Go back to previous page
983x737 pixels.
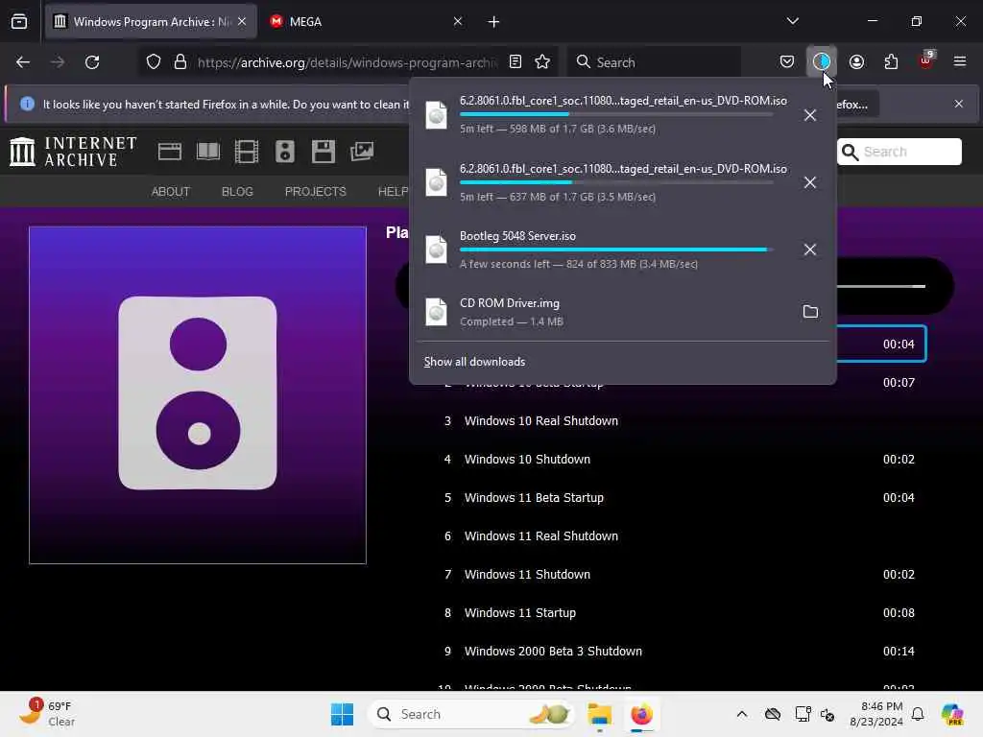23,62
